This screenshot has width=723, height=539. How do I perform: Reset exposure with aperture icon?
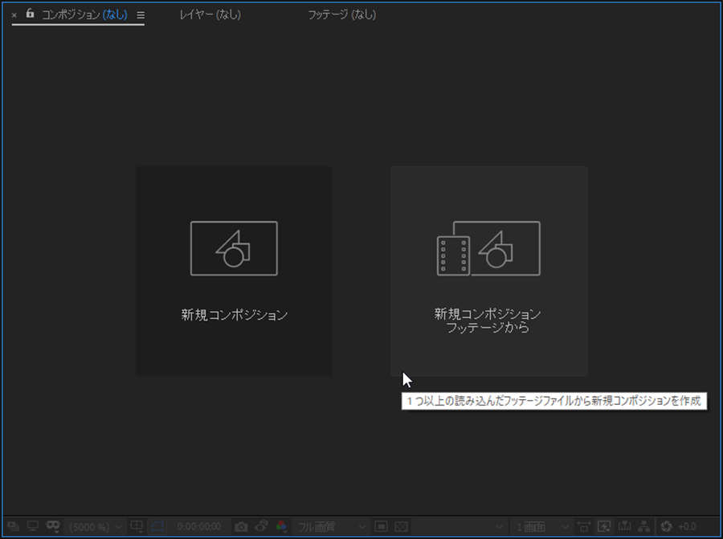[666, 526]
